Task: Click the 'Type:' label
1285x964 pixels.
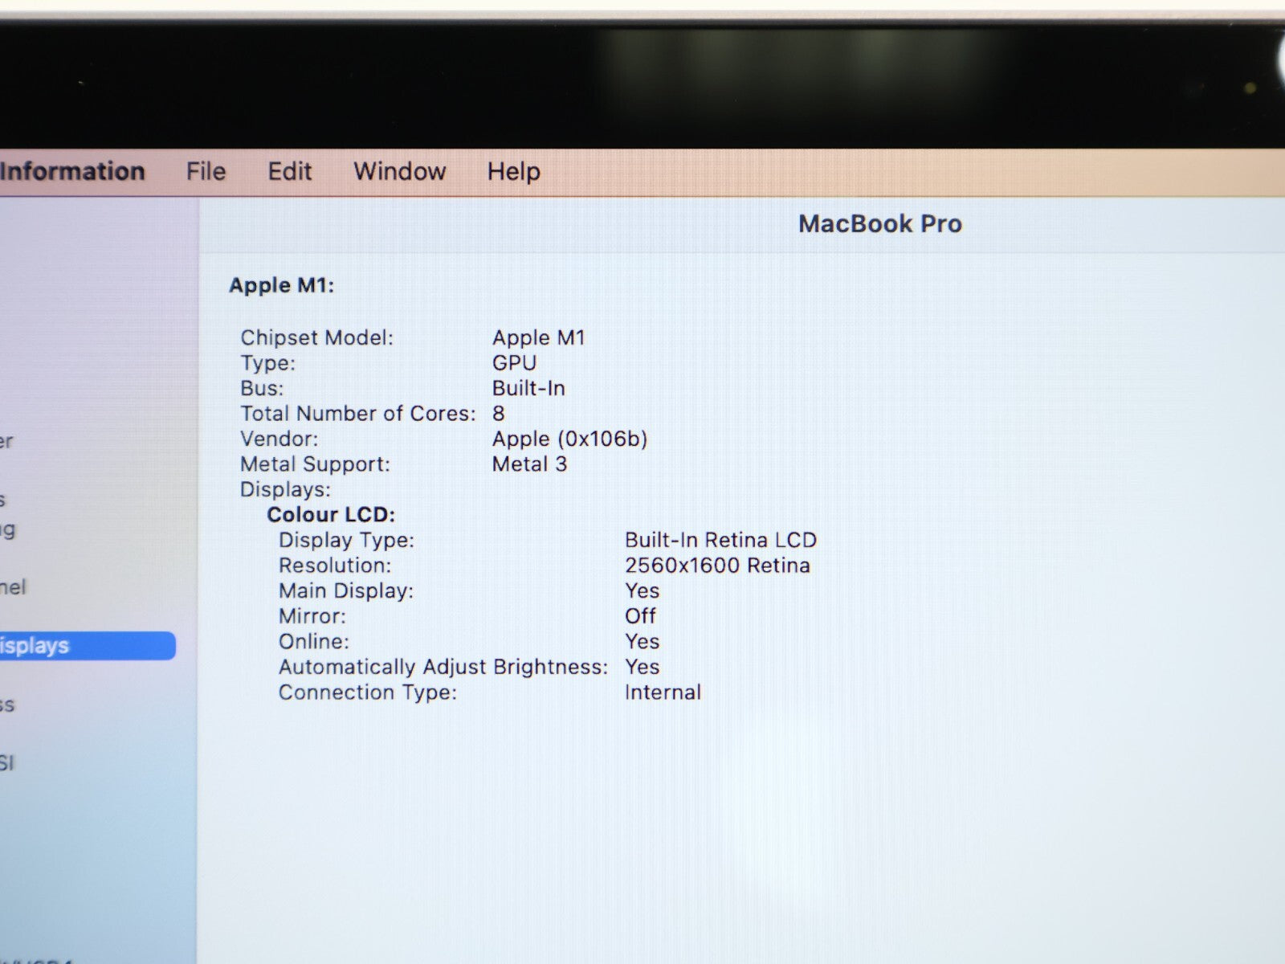Action: point(267,363)
